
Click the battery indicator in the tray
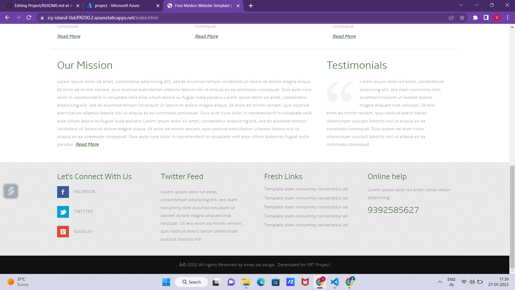pos(480,282)
